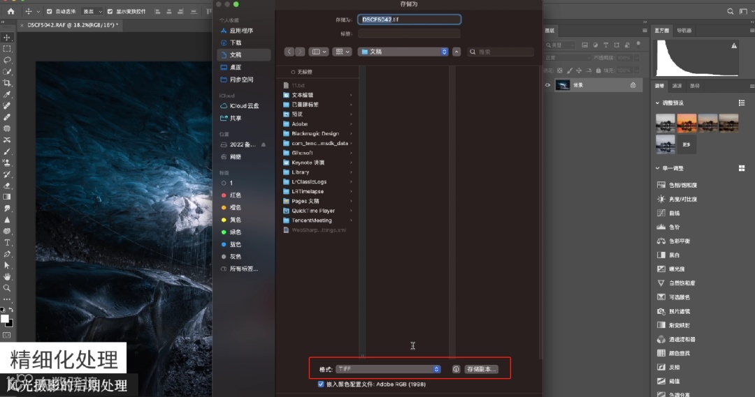Select the Brush tool
The image size is (755, 397).
[7, 151]
